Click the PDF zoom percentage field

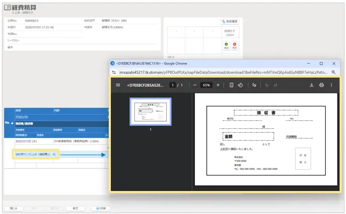tap(206, 85)
